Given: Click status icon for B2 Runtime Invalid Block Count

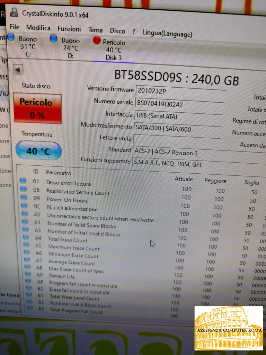Looking at the screenshot, I should 30,301.
